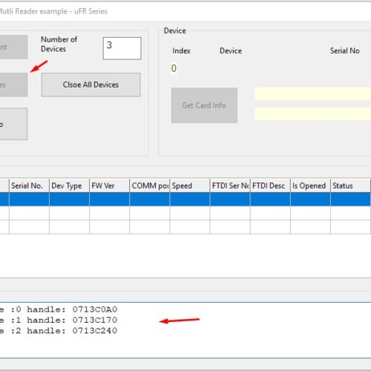Viewport: 371px width, 371px height.
Task: Click the Get Card Info button
Action: pos(204,105)
